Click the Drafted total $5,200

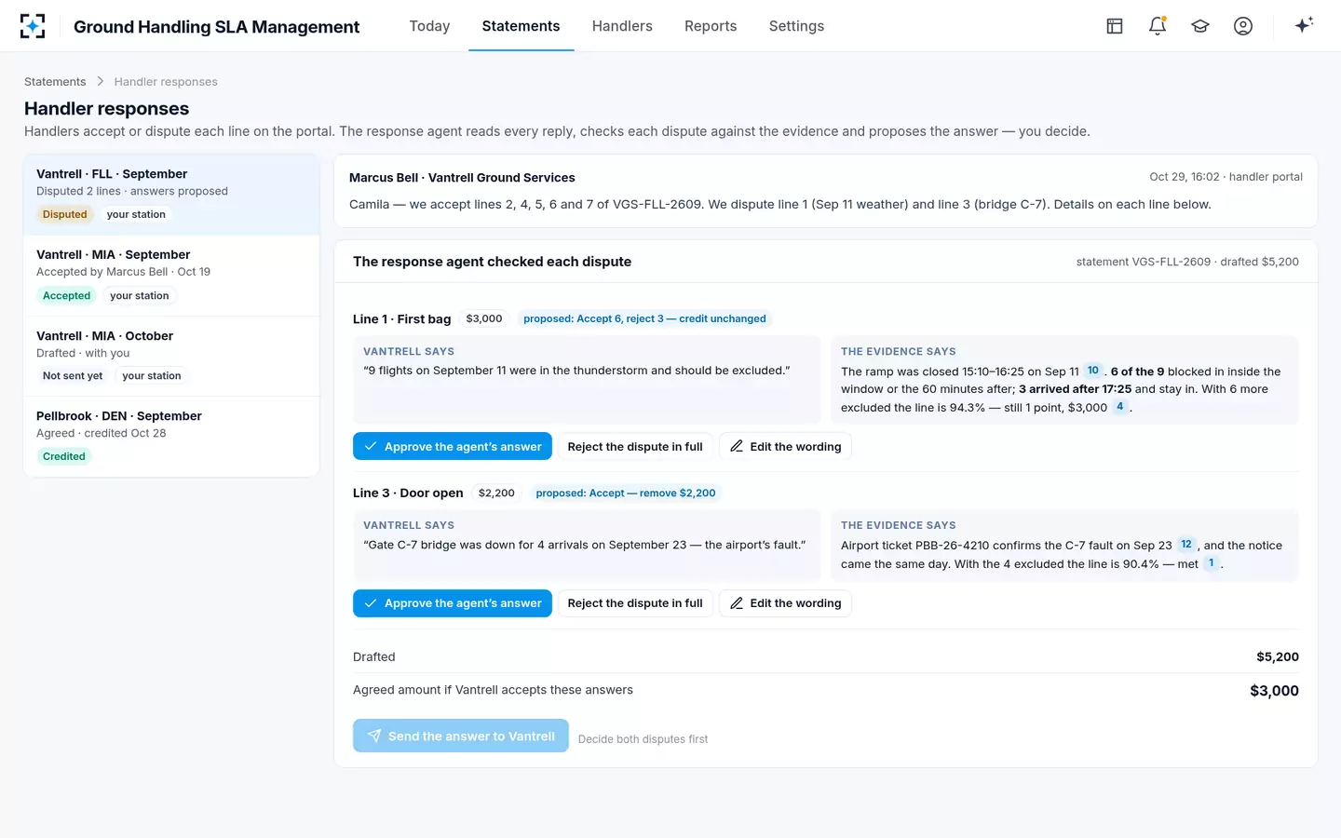pos(1278,656)
